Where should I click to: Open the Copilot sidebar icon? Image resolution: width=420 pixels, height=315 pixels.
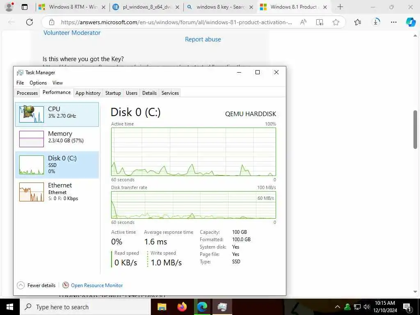click(x=410, y=22)
